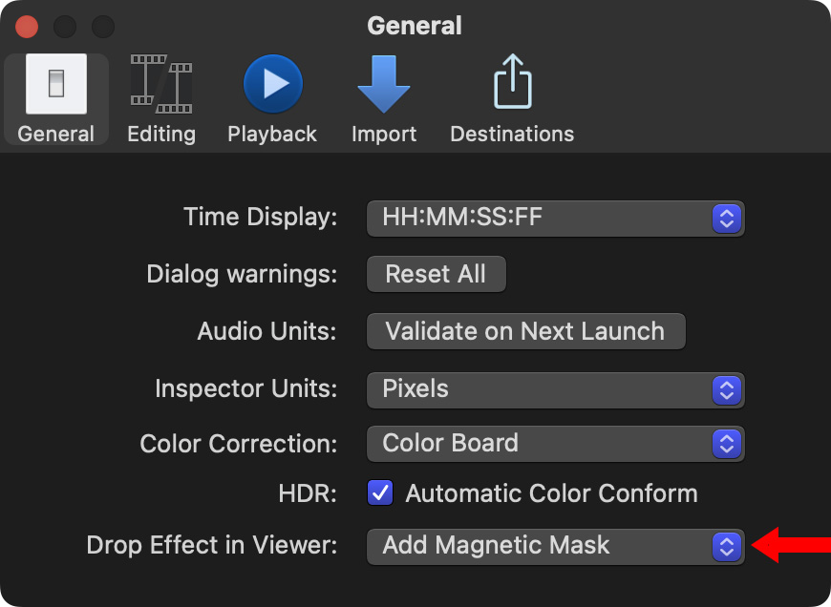This screenshot has height=607, width=831.
Task: Click the gray zoom window button
Action: (102, 26)
